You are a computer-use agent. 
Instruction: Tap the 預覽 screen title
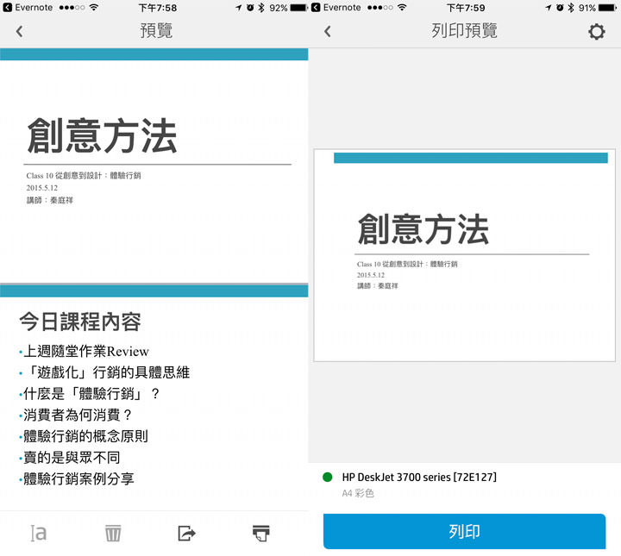[156, 32]
